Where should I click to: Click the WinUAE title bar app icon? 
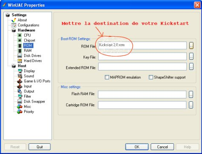(x=4, y=5)
